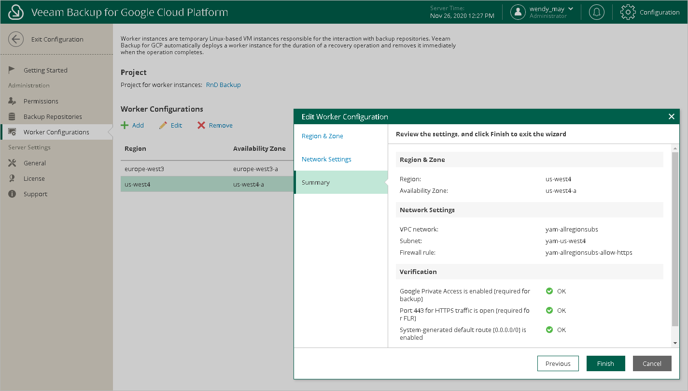Click the Veeam logo icon
This screenshot has width=688, height=391.
(x=16, y=12)
